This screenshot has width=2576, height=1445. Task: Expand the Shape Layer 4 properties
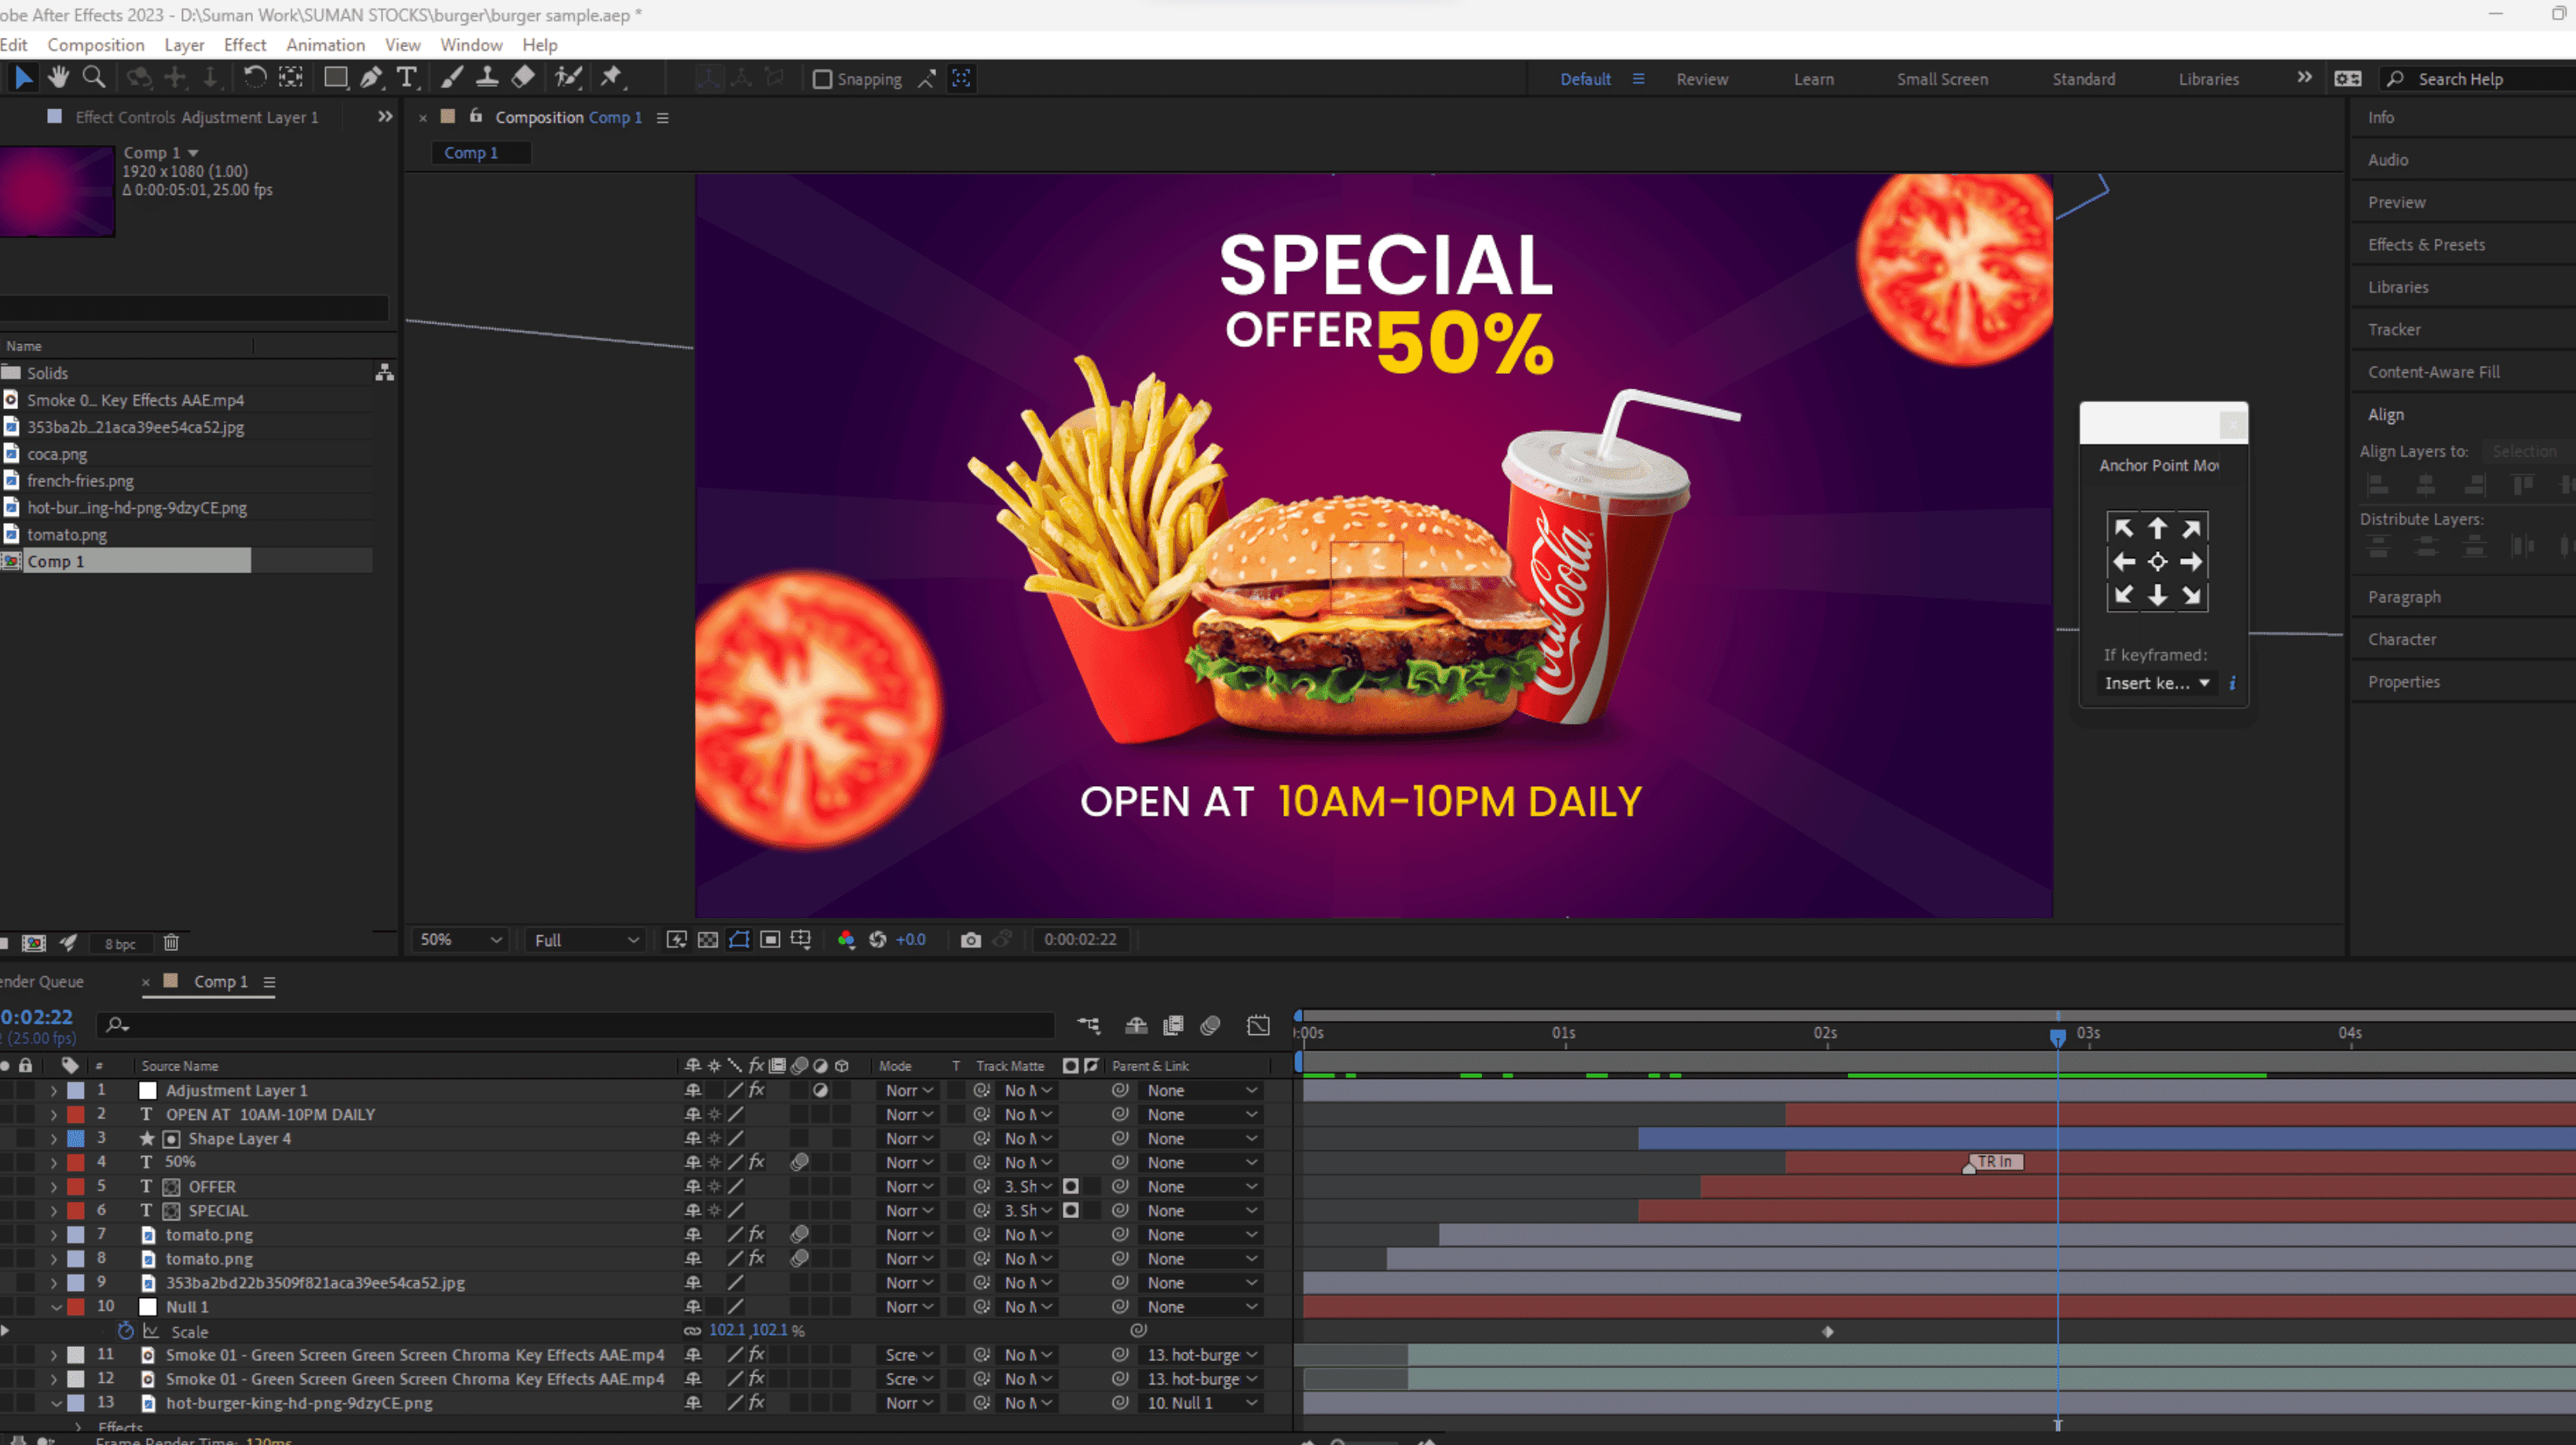pyautogui.click(x=54, y=1139)
